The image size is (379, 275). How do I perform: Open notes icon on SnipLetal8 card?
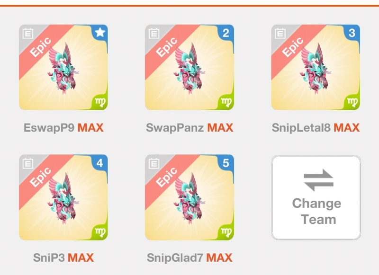pyautogui.click(x=280, y=33)
